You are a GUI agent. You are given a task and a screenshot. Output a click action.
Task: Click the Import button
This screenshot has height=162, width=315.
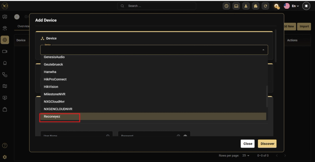click(304, 26)
